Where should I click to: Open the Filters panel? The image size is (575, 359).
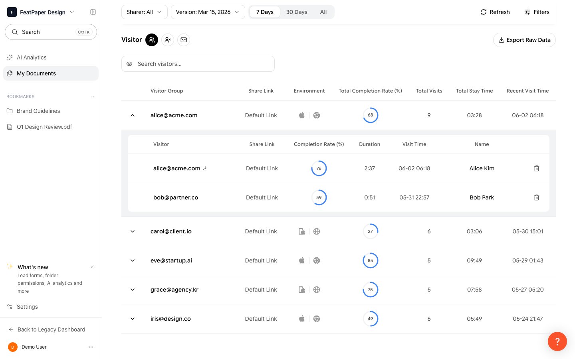click(x=537, y=12)
